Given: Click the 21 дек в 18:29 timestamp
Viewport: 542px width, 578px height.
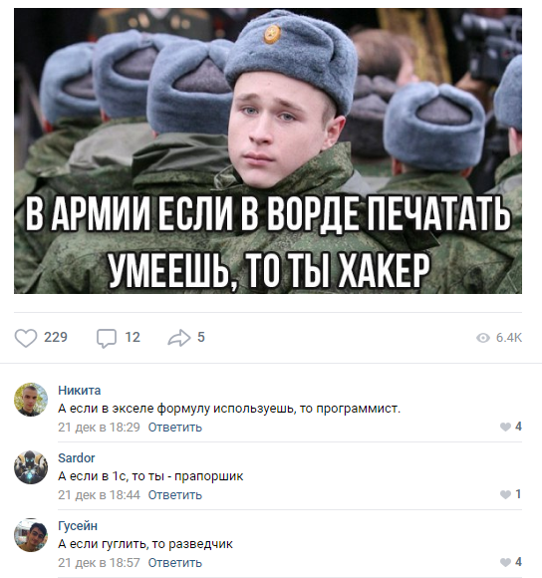Looking at the screenshot, I should click(99, 428).
